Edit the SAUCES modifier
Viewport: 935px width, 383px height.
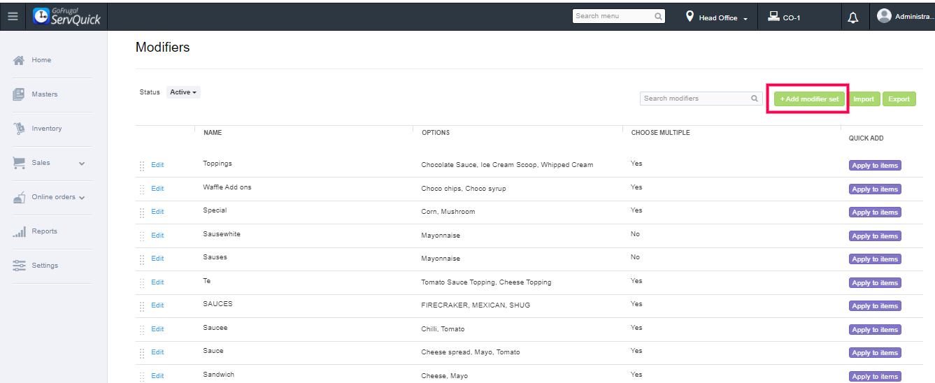(157, 305)
